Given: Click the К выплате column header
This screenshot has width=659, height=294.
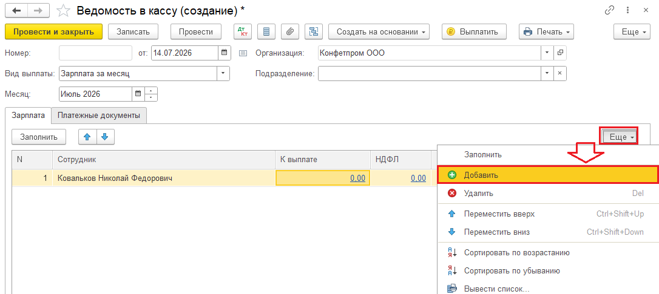Looking at the screenshot, I should click(322, 160).
